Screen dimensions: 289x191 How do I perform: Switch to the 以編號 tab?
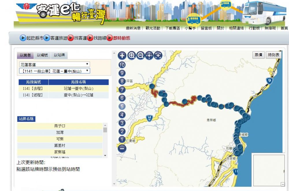point(42,55)
